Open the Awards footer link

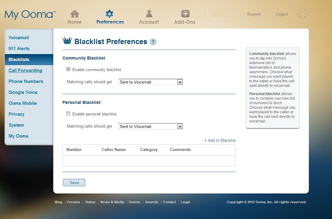coord(152,202)
